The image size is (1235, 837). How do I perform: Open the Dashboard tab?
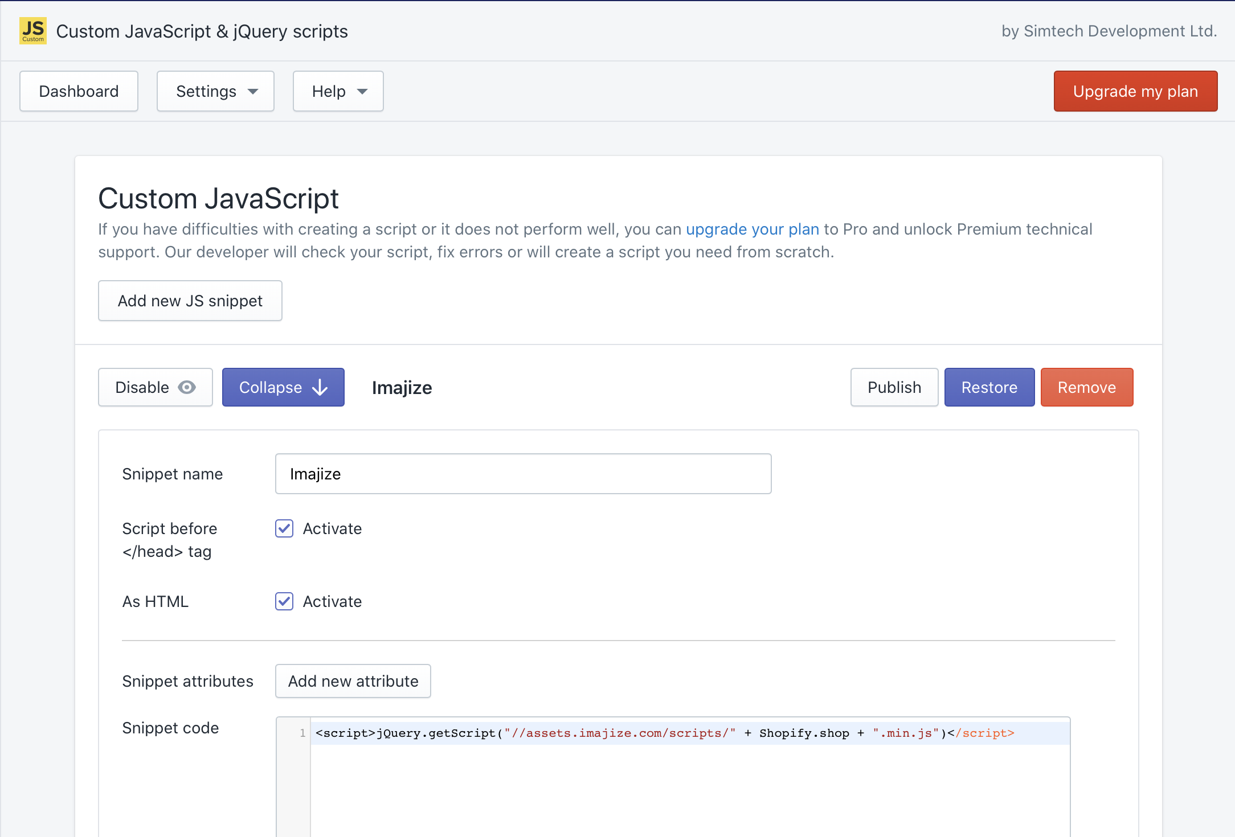(x=79, y=91)
